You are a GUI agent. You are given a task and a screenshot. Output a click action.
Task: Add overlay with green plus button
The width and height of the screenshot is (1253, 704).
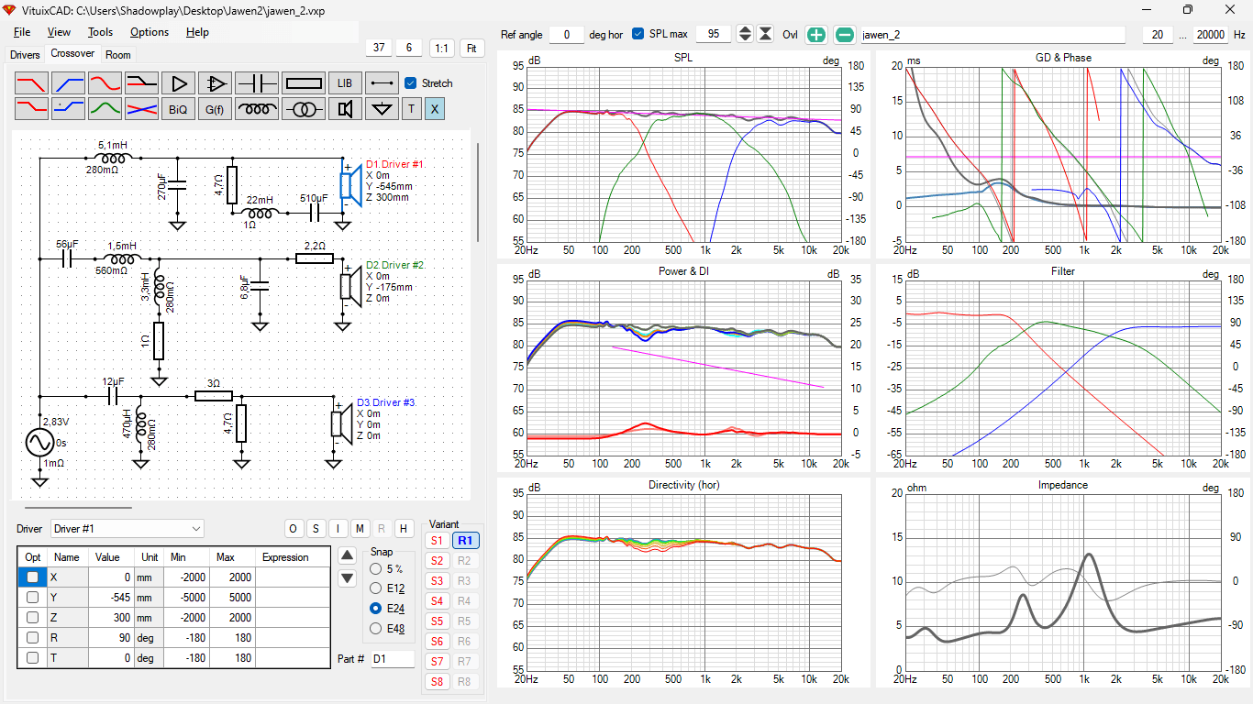coord(815,35)
